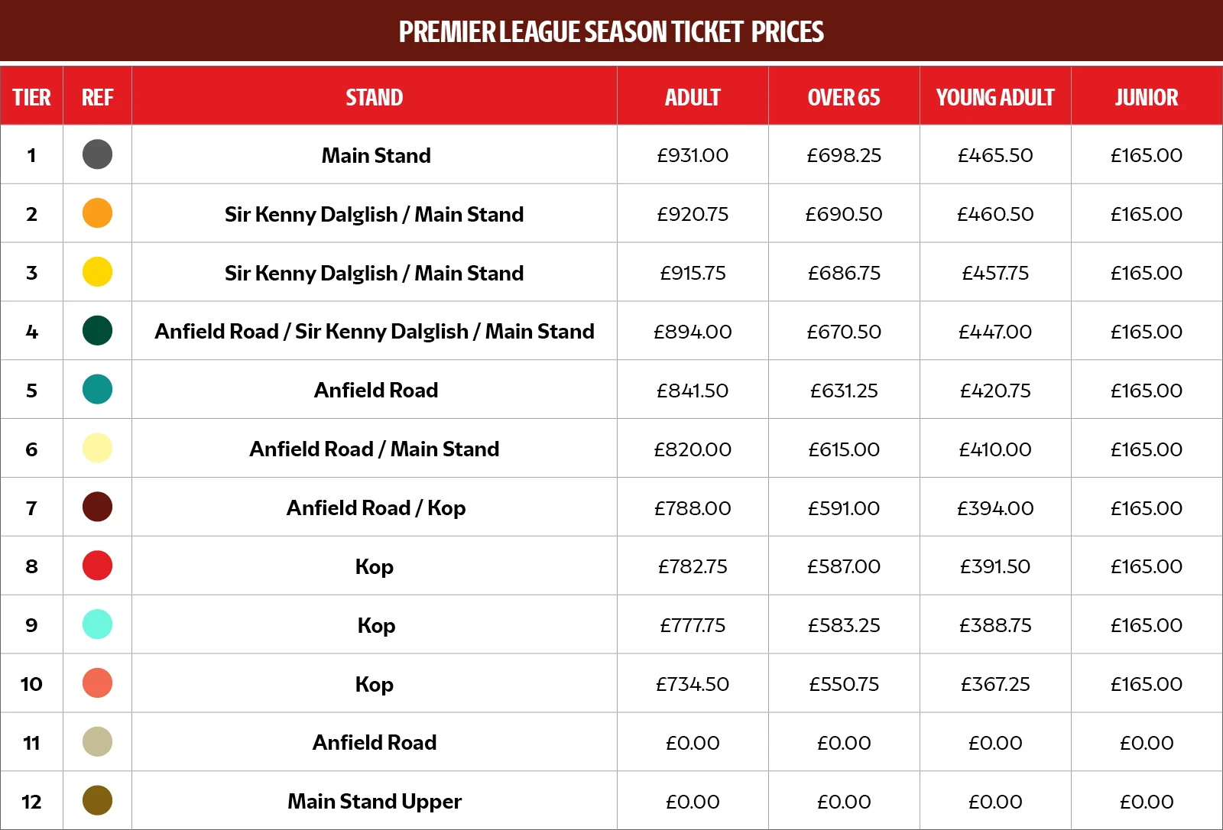This screenshot has width=1223, height=830.
Task: Click the £367.25 young adult price
Action: coord(995,684)
